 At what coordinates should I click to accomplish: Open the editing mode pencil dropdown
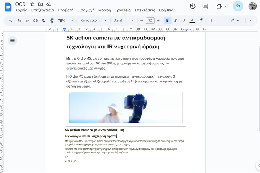click(234, 20)
